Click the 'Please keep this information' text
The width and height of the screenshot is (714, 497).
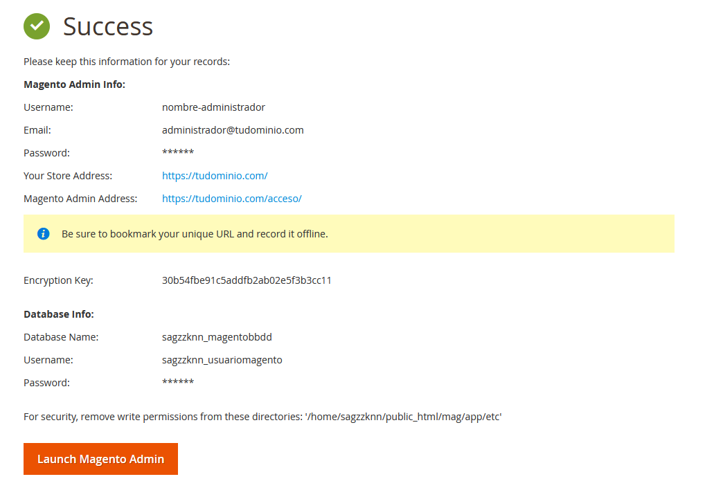[x=127, y=62]
